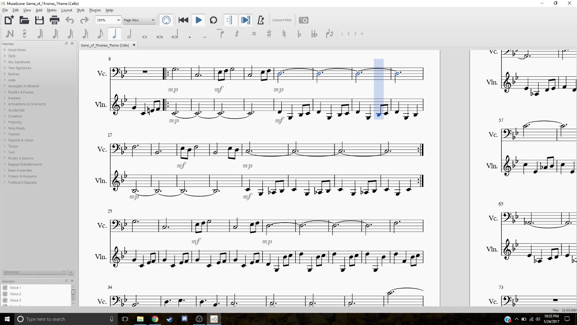
Task: Open the Advanced workspace dropdown
Action: [x=34, y=272]
